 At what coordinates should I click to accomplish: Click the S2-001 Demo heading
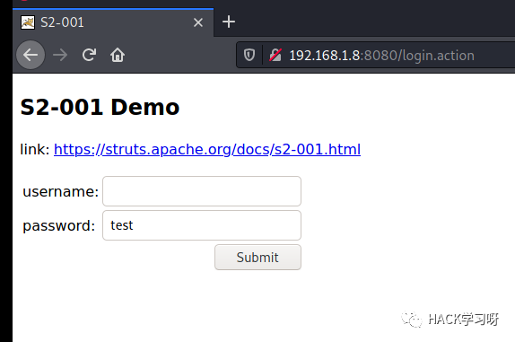coord(100,107)
